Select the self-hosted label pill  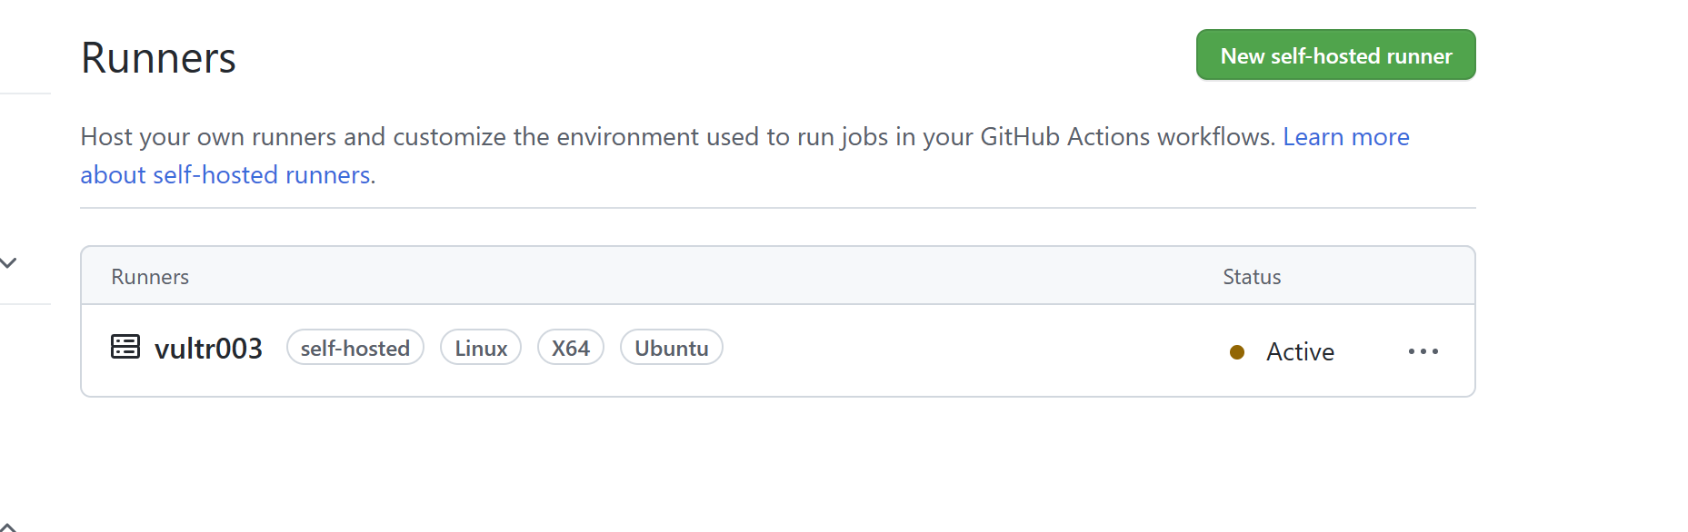click(x=355, y=347)
